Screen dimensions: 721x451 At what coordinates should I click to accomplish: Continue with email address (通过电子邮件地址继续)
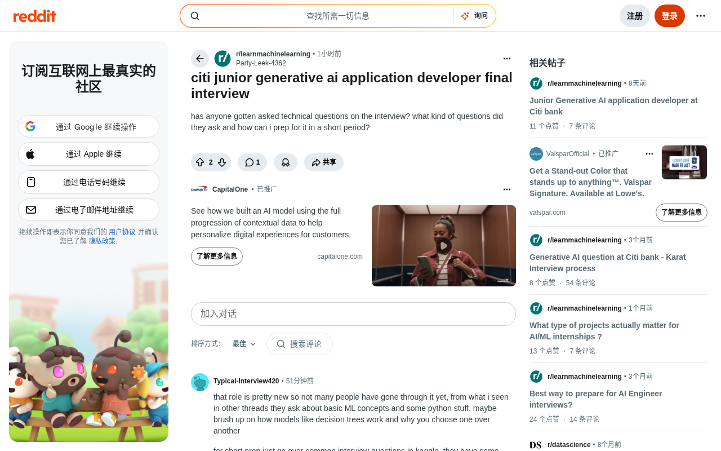click(x=88, y=210)
